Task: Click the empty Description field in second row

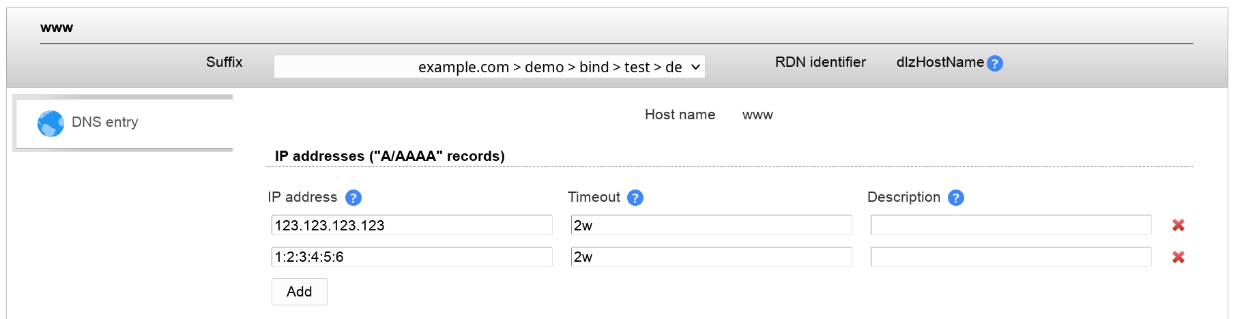Action: [x=1011, y=257]
